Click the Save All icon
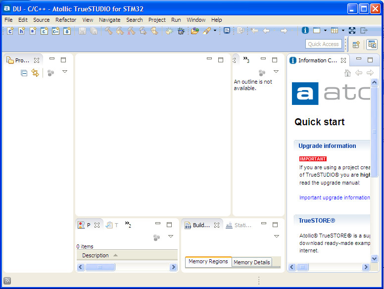The width and height of the screenshot is (384, 289). [94, 31]
